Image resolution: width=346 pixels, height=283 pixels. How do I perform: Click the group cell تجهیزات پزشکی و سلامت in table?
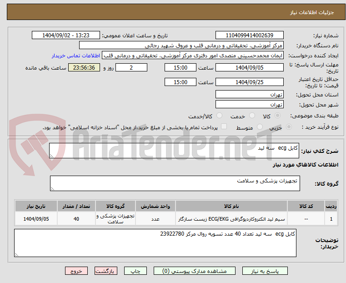click(115, 219)
